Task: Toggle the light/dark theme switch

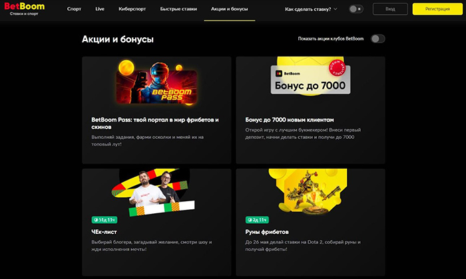Action: [x=355, y=9]
